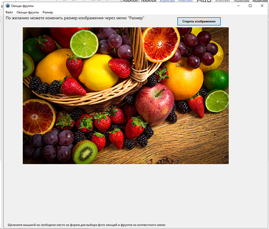Viewport: 269px width, 229px height.
Task: Open the Размер menu
Action: tap(48, 12)
